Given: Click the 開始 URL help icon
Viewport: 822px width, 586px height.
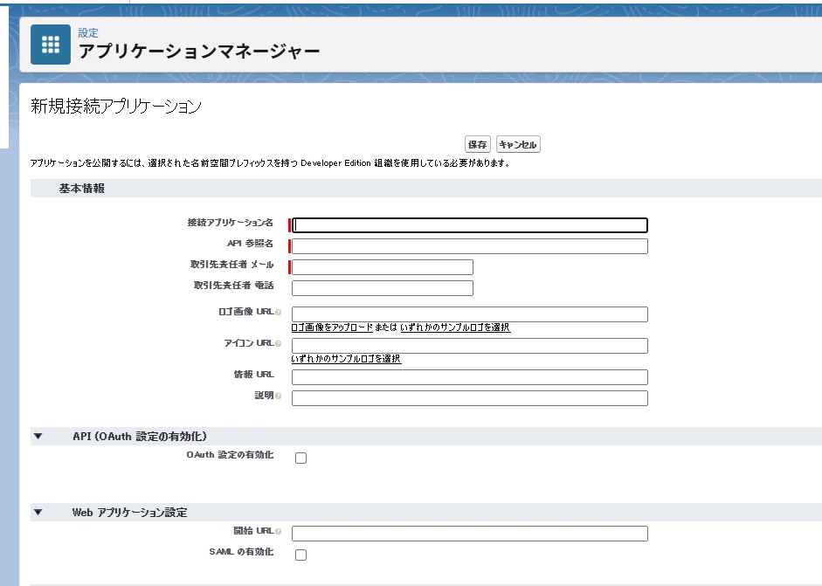Looking at the screenshot, I should click(279, 532).
